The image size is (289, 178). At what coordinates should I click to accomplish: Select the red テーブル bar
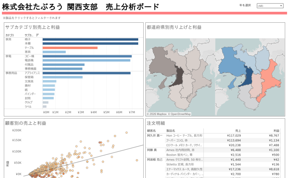coord(70,48)
